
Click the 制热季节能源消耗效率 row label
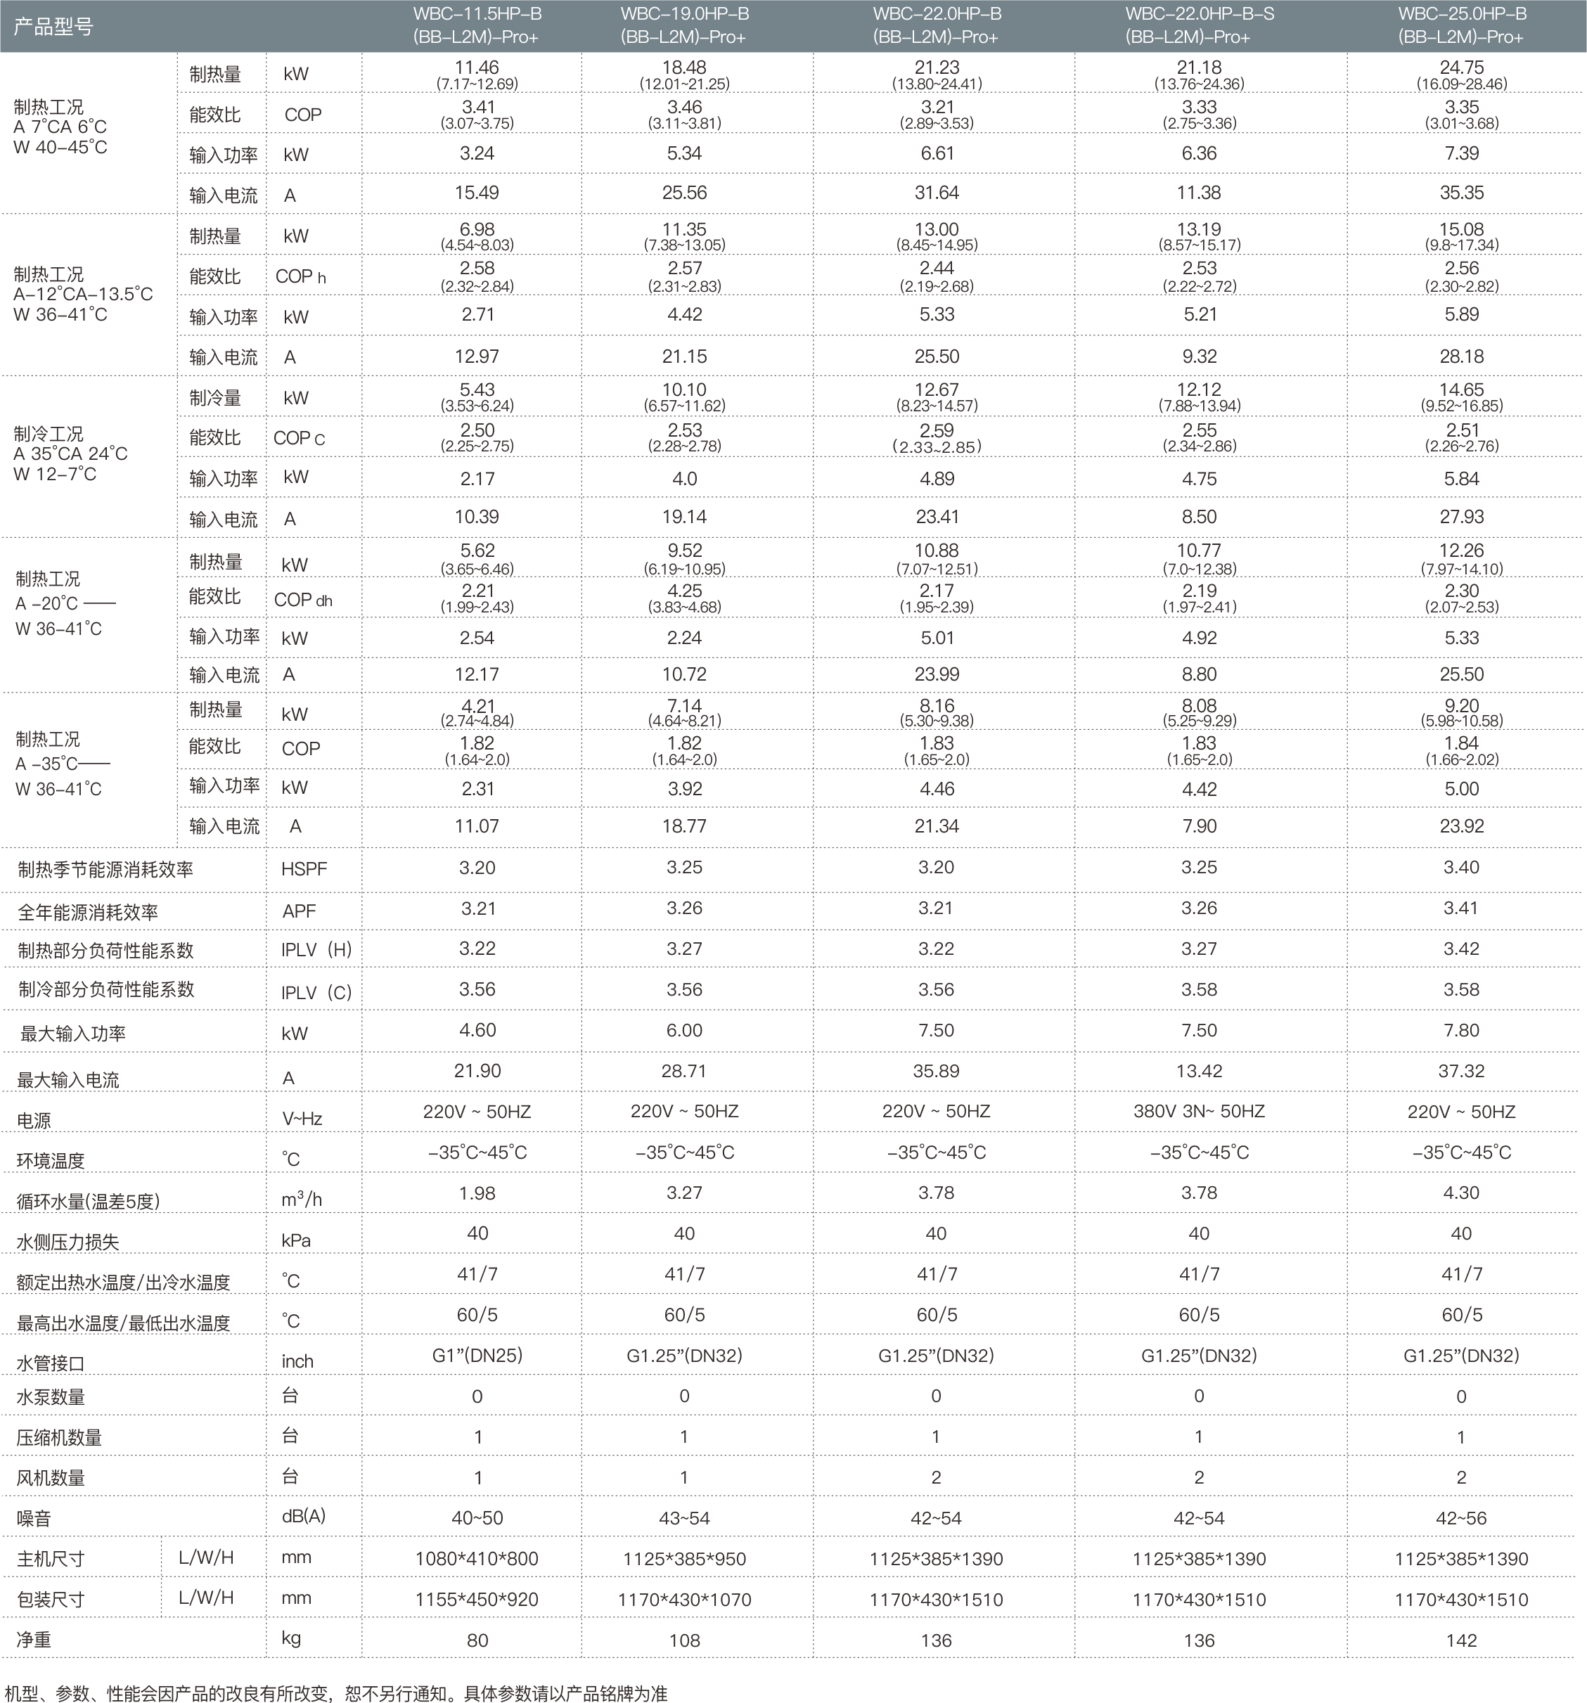point(105,870)
